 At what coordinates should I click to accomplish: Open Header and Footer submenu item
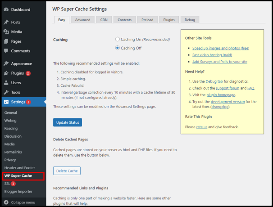(19, 168)
